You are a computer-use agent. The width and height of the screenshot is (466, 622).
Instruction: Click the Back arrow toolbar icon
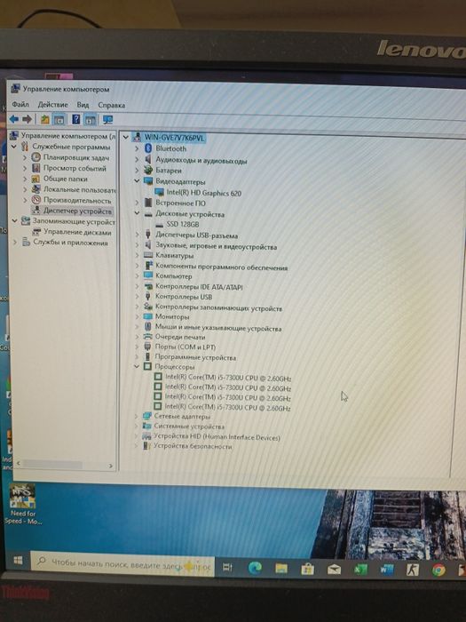[14, 119]
